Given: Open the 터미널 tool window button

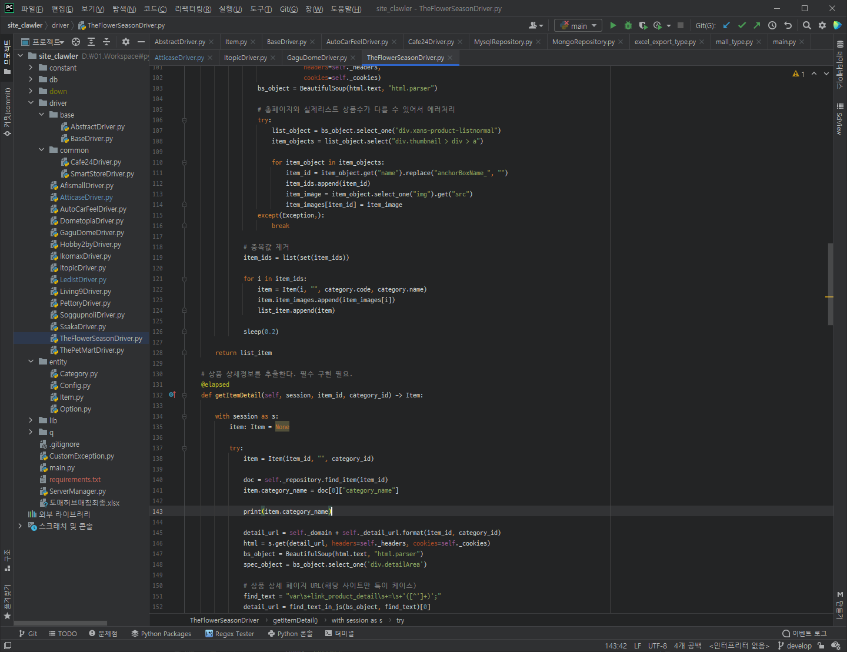Looking at the screenshot, I should point(339,633).
